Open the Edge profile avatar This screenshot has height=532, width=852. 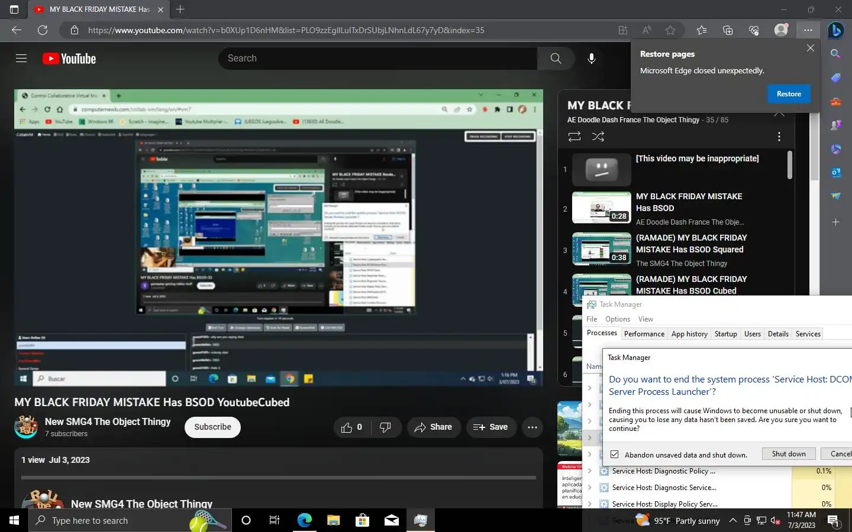click(x=781, y=30)
